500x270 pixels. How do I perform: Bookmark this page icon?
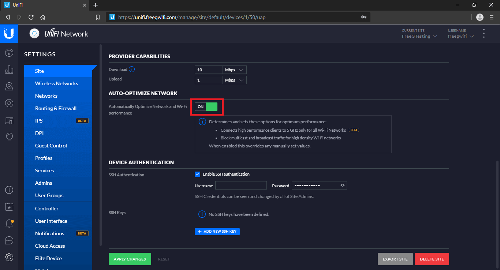click(x=98, y=17)
